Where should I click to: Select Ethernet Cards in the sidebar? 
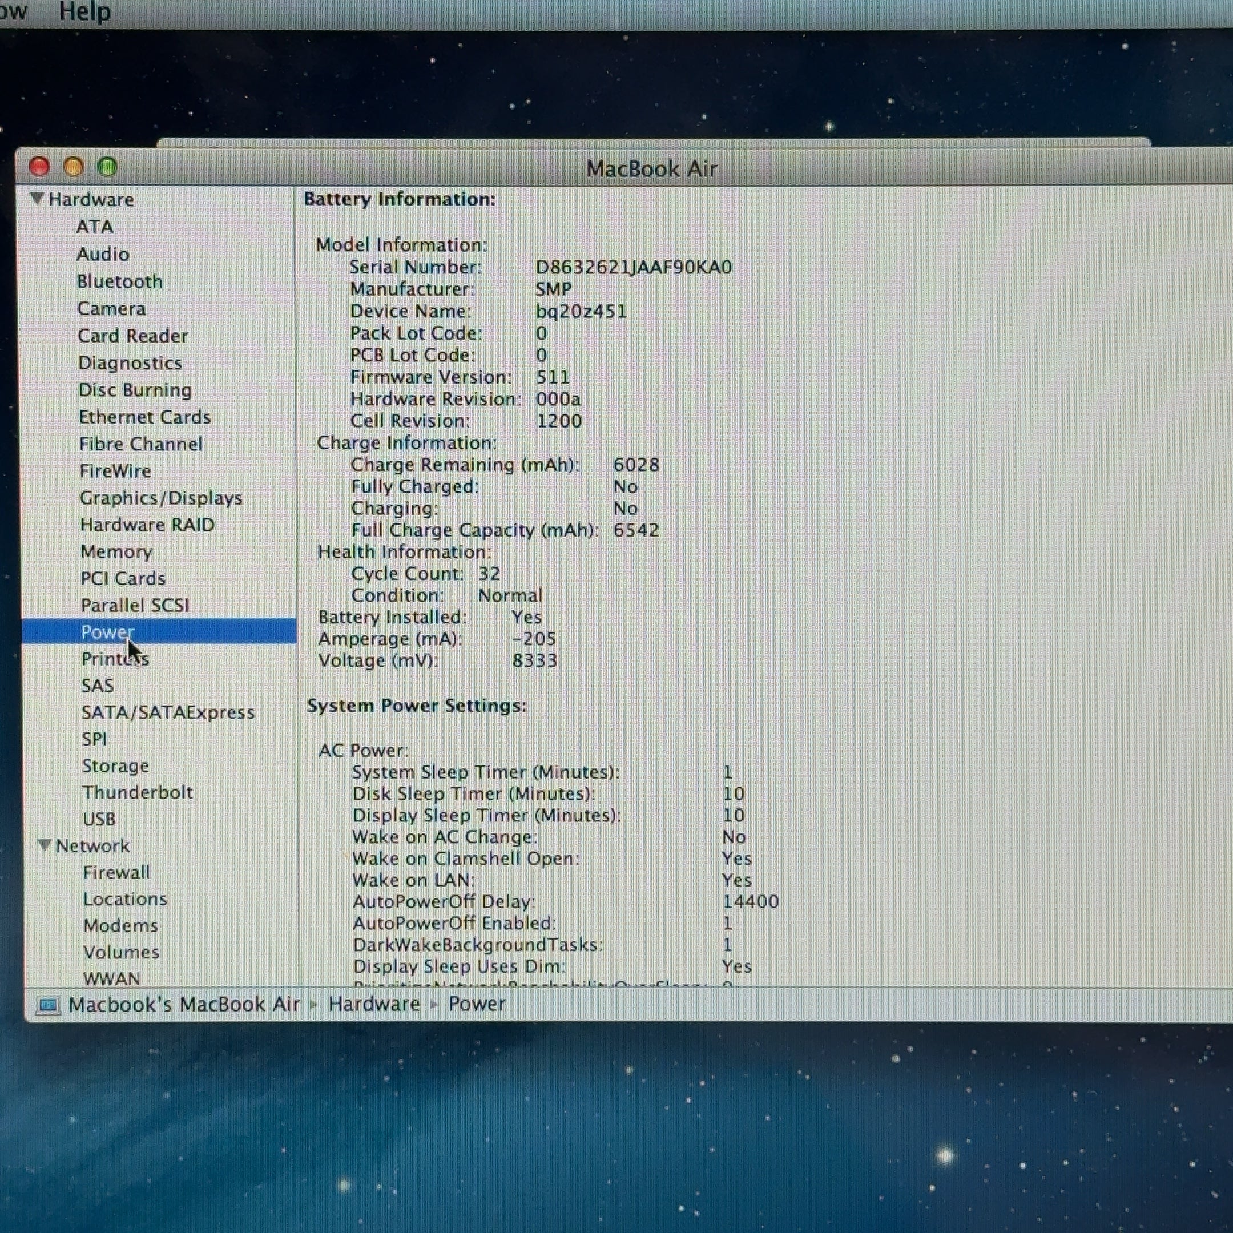pyautogui.click(x=144, y=417)
